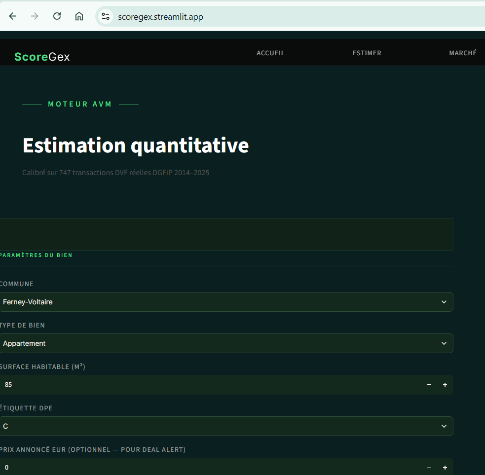Viewport: 485px width, 475px height.
Task: Click the Surface habitable field showing 85
Action: [x=210, y=385]
